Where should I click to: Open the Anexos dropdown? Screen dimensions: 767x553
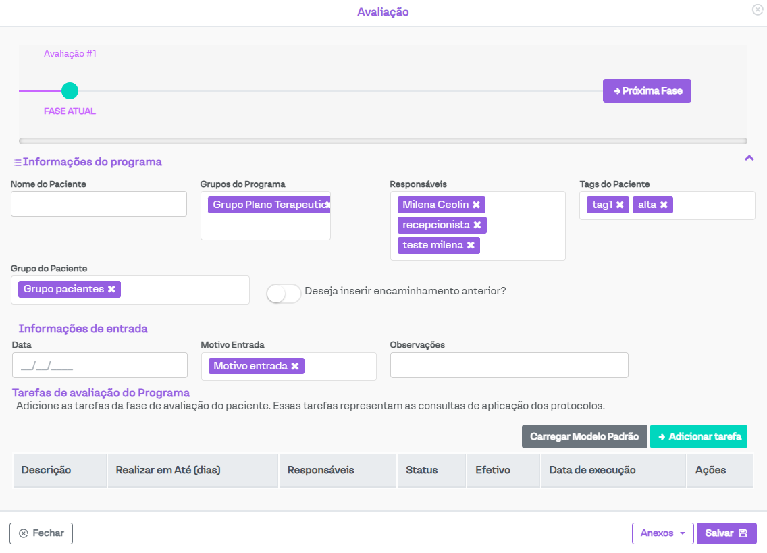click(662, 533)
